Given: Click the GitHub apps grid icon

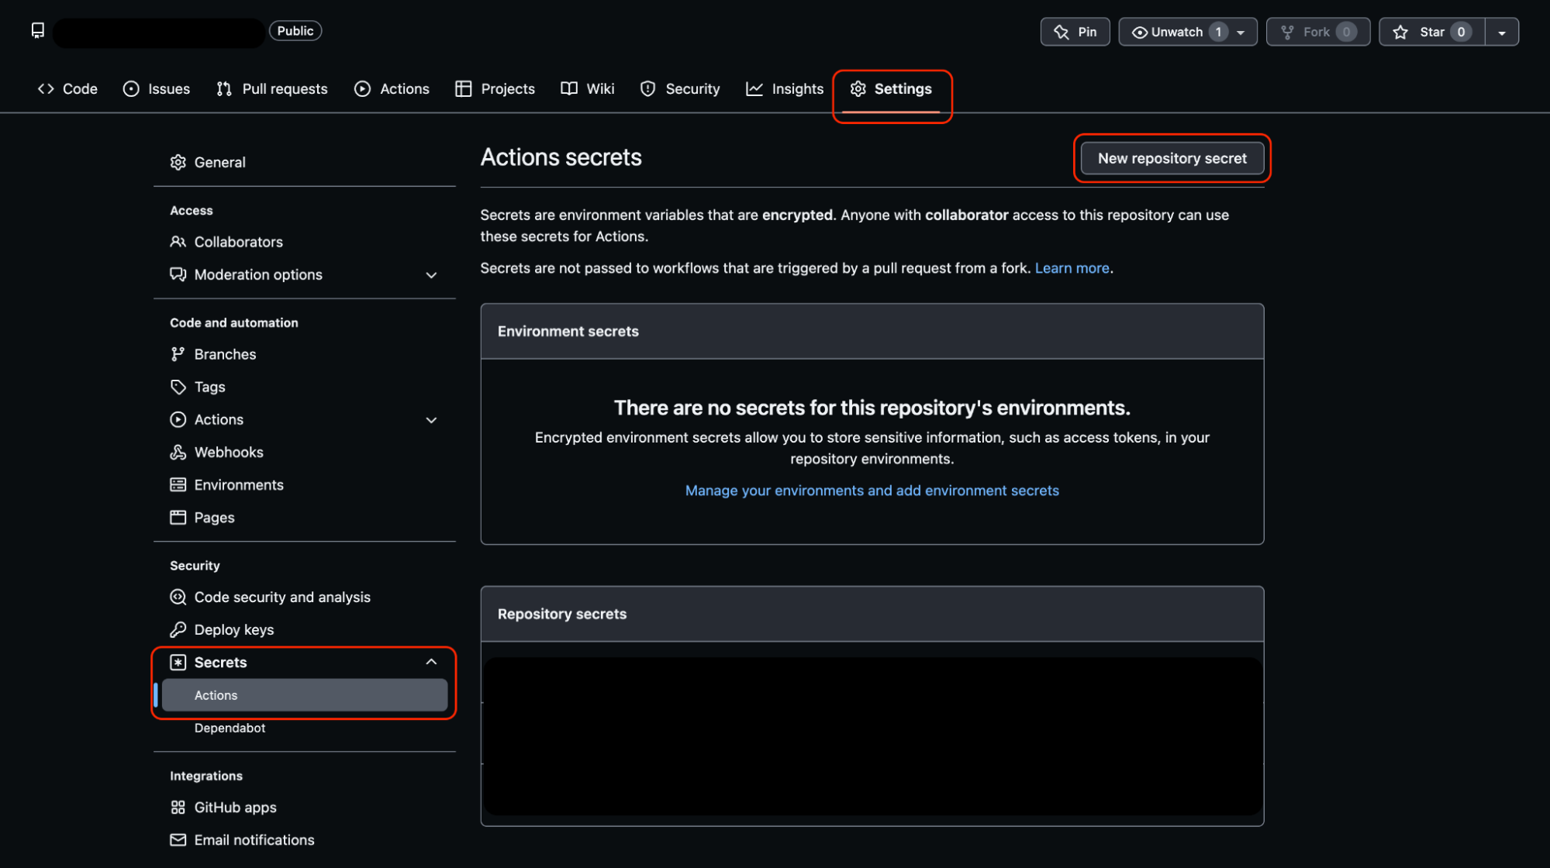Looking at the screenshot, I should click(178, 808).
